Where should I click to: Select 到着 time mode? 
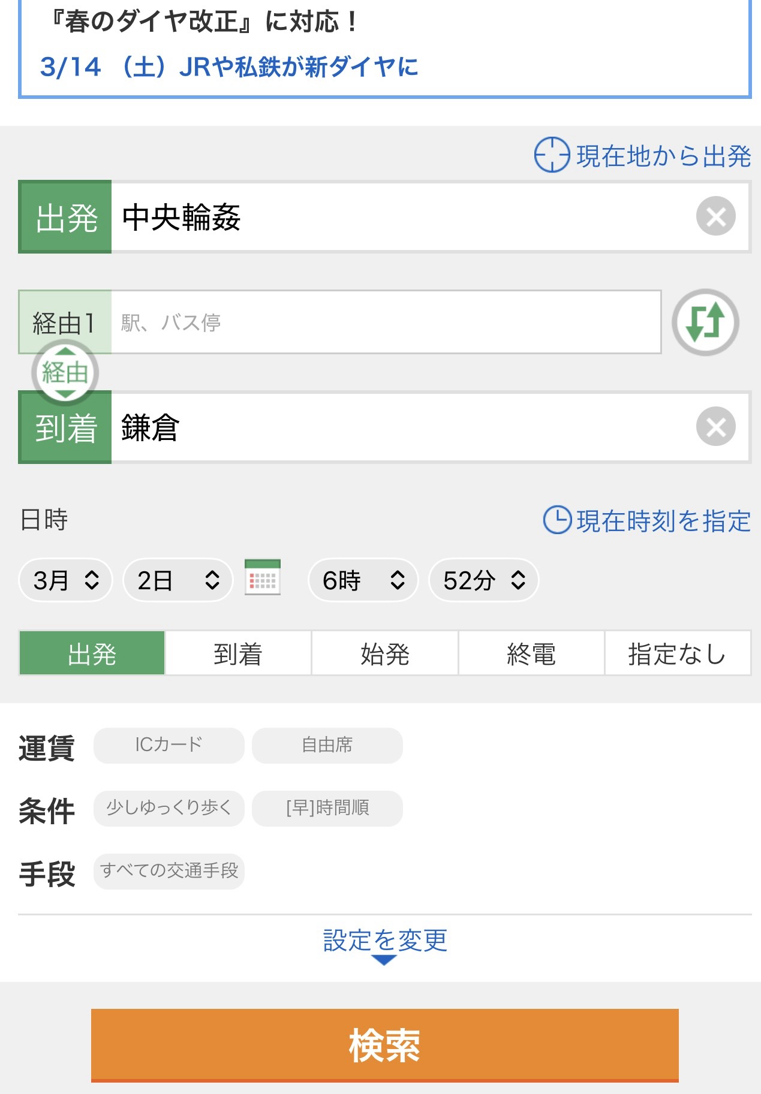[x=238, y=653]
